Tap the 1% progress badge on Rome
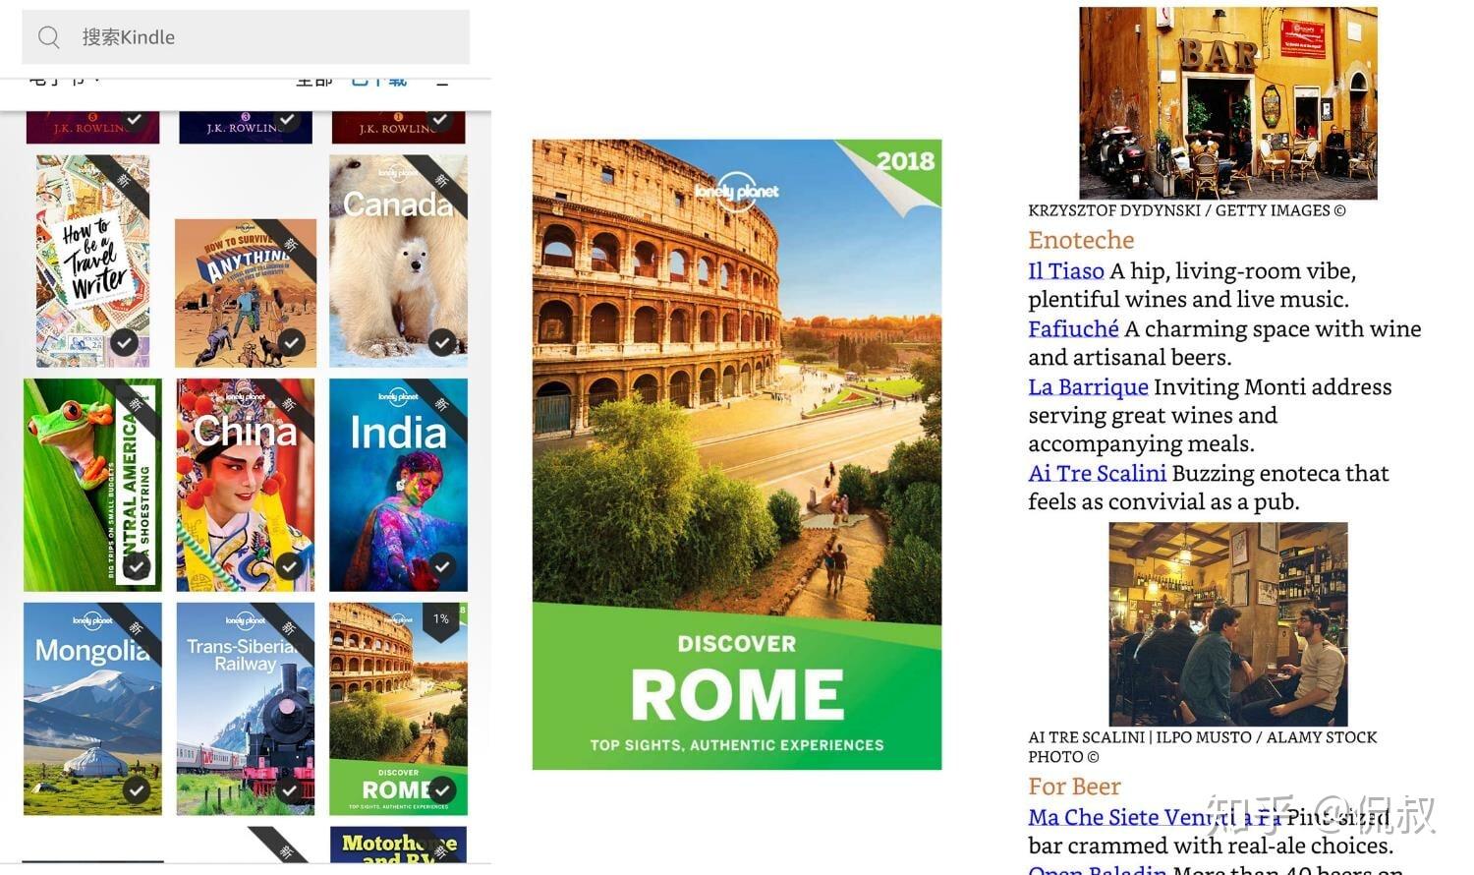 441,620
